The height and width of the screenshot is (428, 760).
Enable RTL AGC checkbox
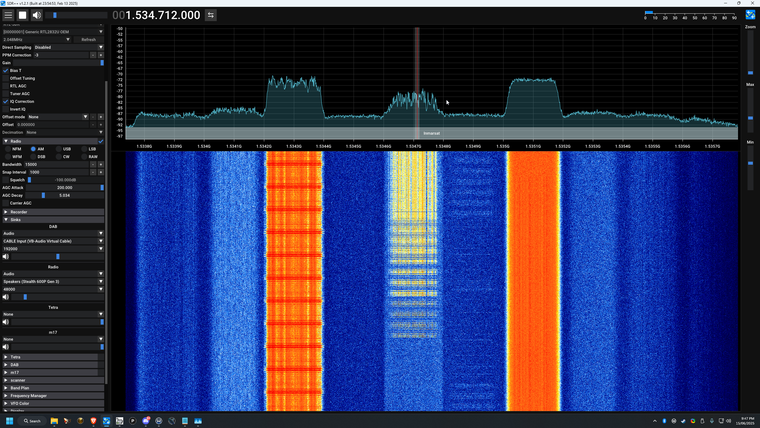[x=6, y=86]
